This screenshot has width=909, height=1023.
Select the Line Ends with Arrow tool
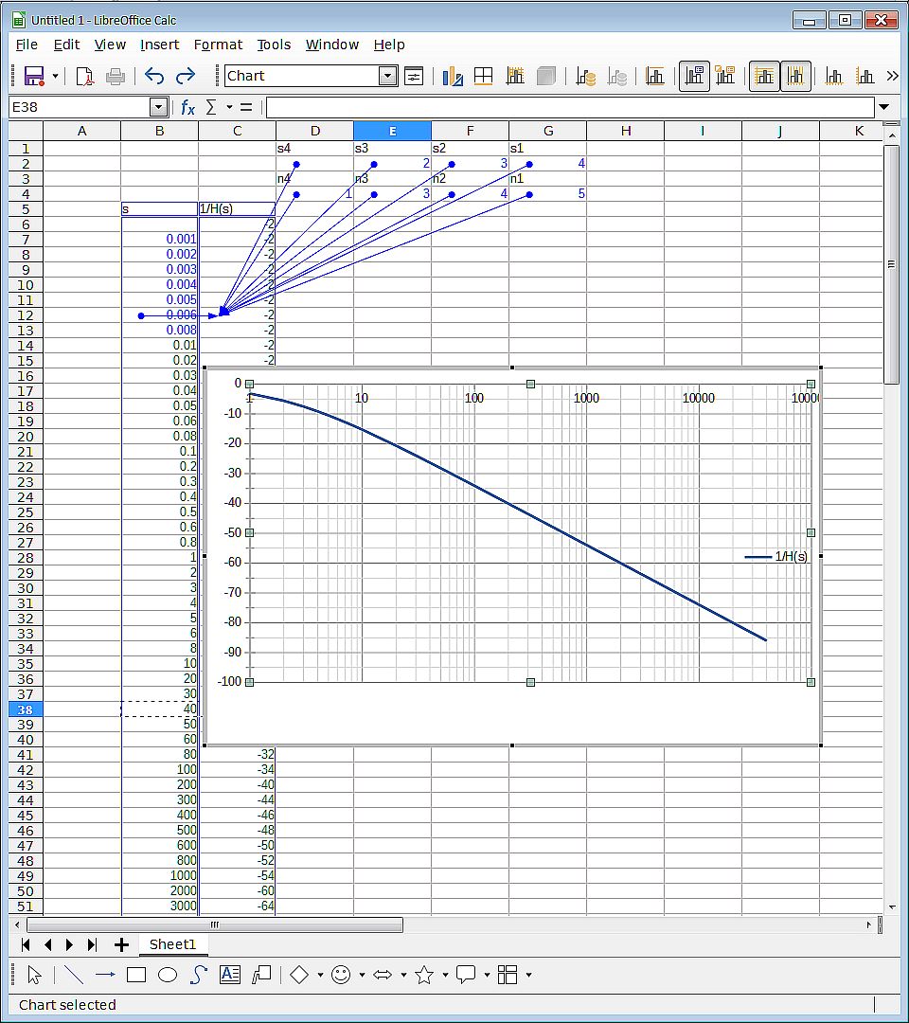click(x=105, y=975)
